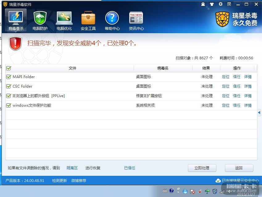Open the title bar dropdown menu arrow

click(229, 4)
